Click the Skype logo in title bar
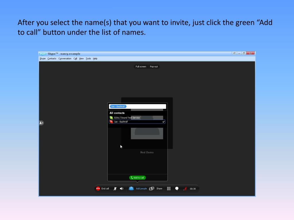The image size is (294, 220). coord(42,54)
